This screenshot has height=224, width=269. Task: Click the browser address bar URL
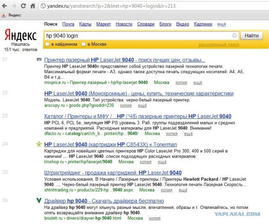click(111, 6)
